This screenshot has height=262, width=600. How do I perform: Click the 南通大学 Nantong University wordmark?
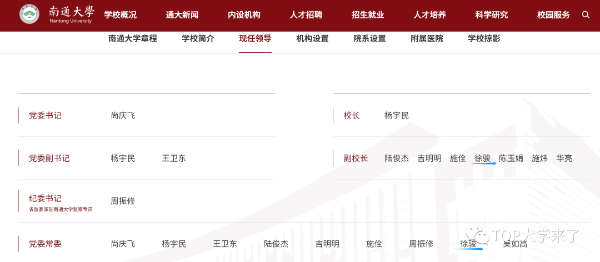click(x=71, y=14)
